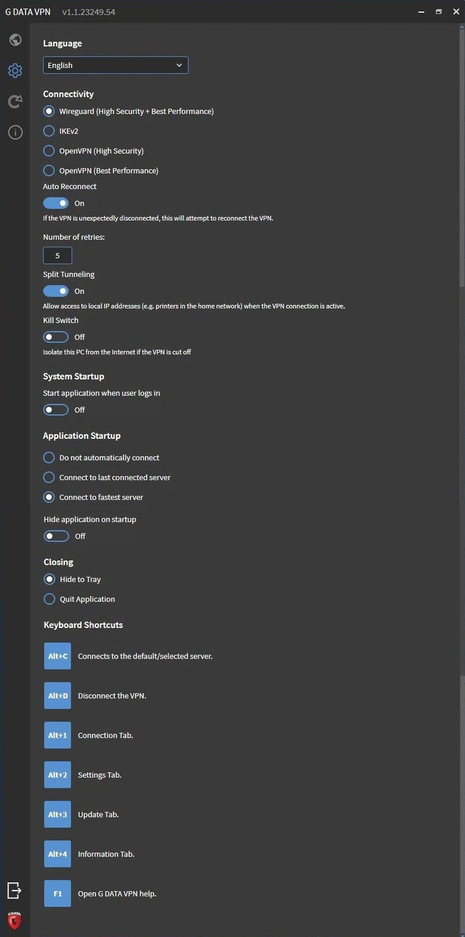Screen dimensions: 465x937
Task: Click the G DATA shield logo
Action: (15, 920)
